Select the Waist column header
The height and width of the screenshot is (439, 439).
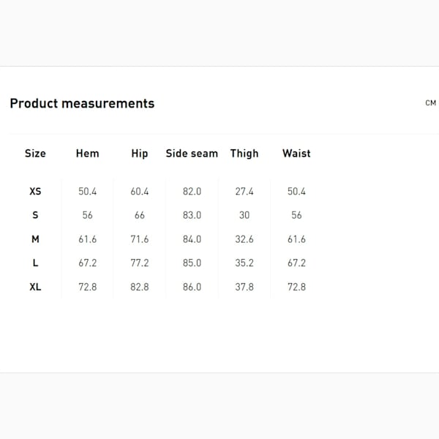(296, 154)
